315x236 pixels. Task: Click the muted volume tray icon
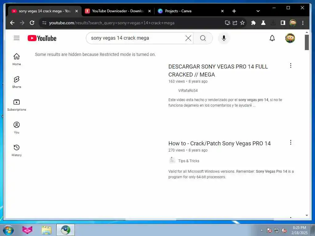[284, 230]
